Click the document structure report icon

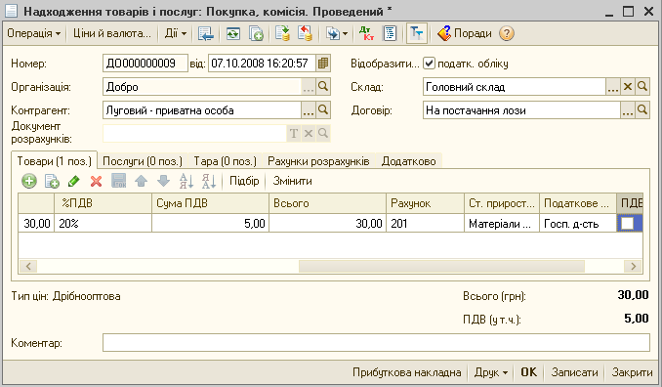pos(390,33)
